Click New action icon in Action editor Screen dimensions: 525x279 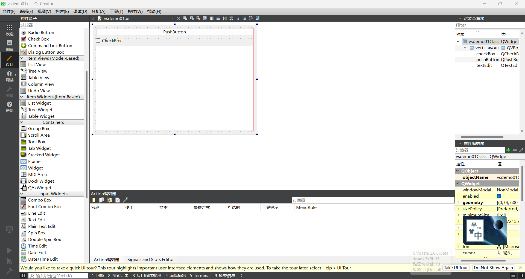94,200
